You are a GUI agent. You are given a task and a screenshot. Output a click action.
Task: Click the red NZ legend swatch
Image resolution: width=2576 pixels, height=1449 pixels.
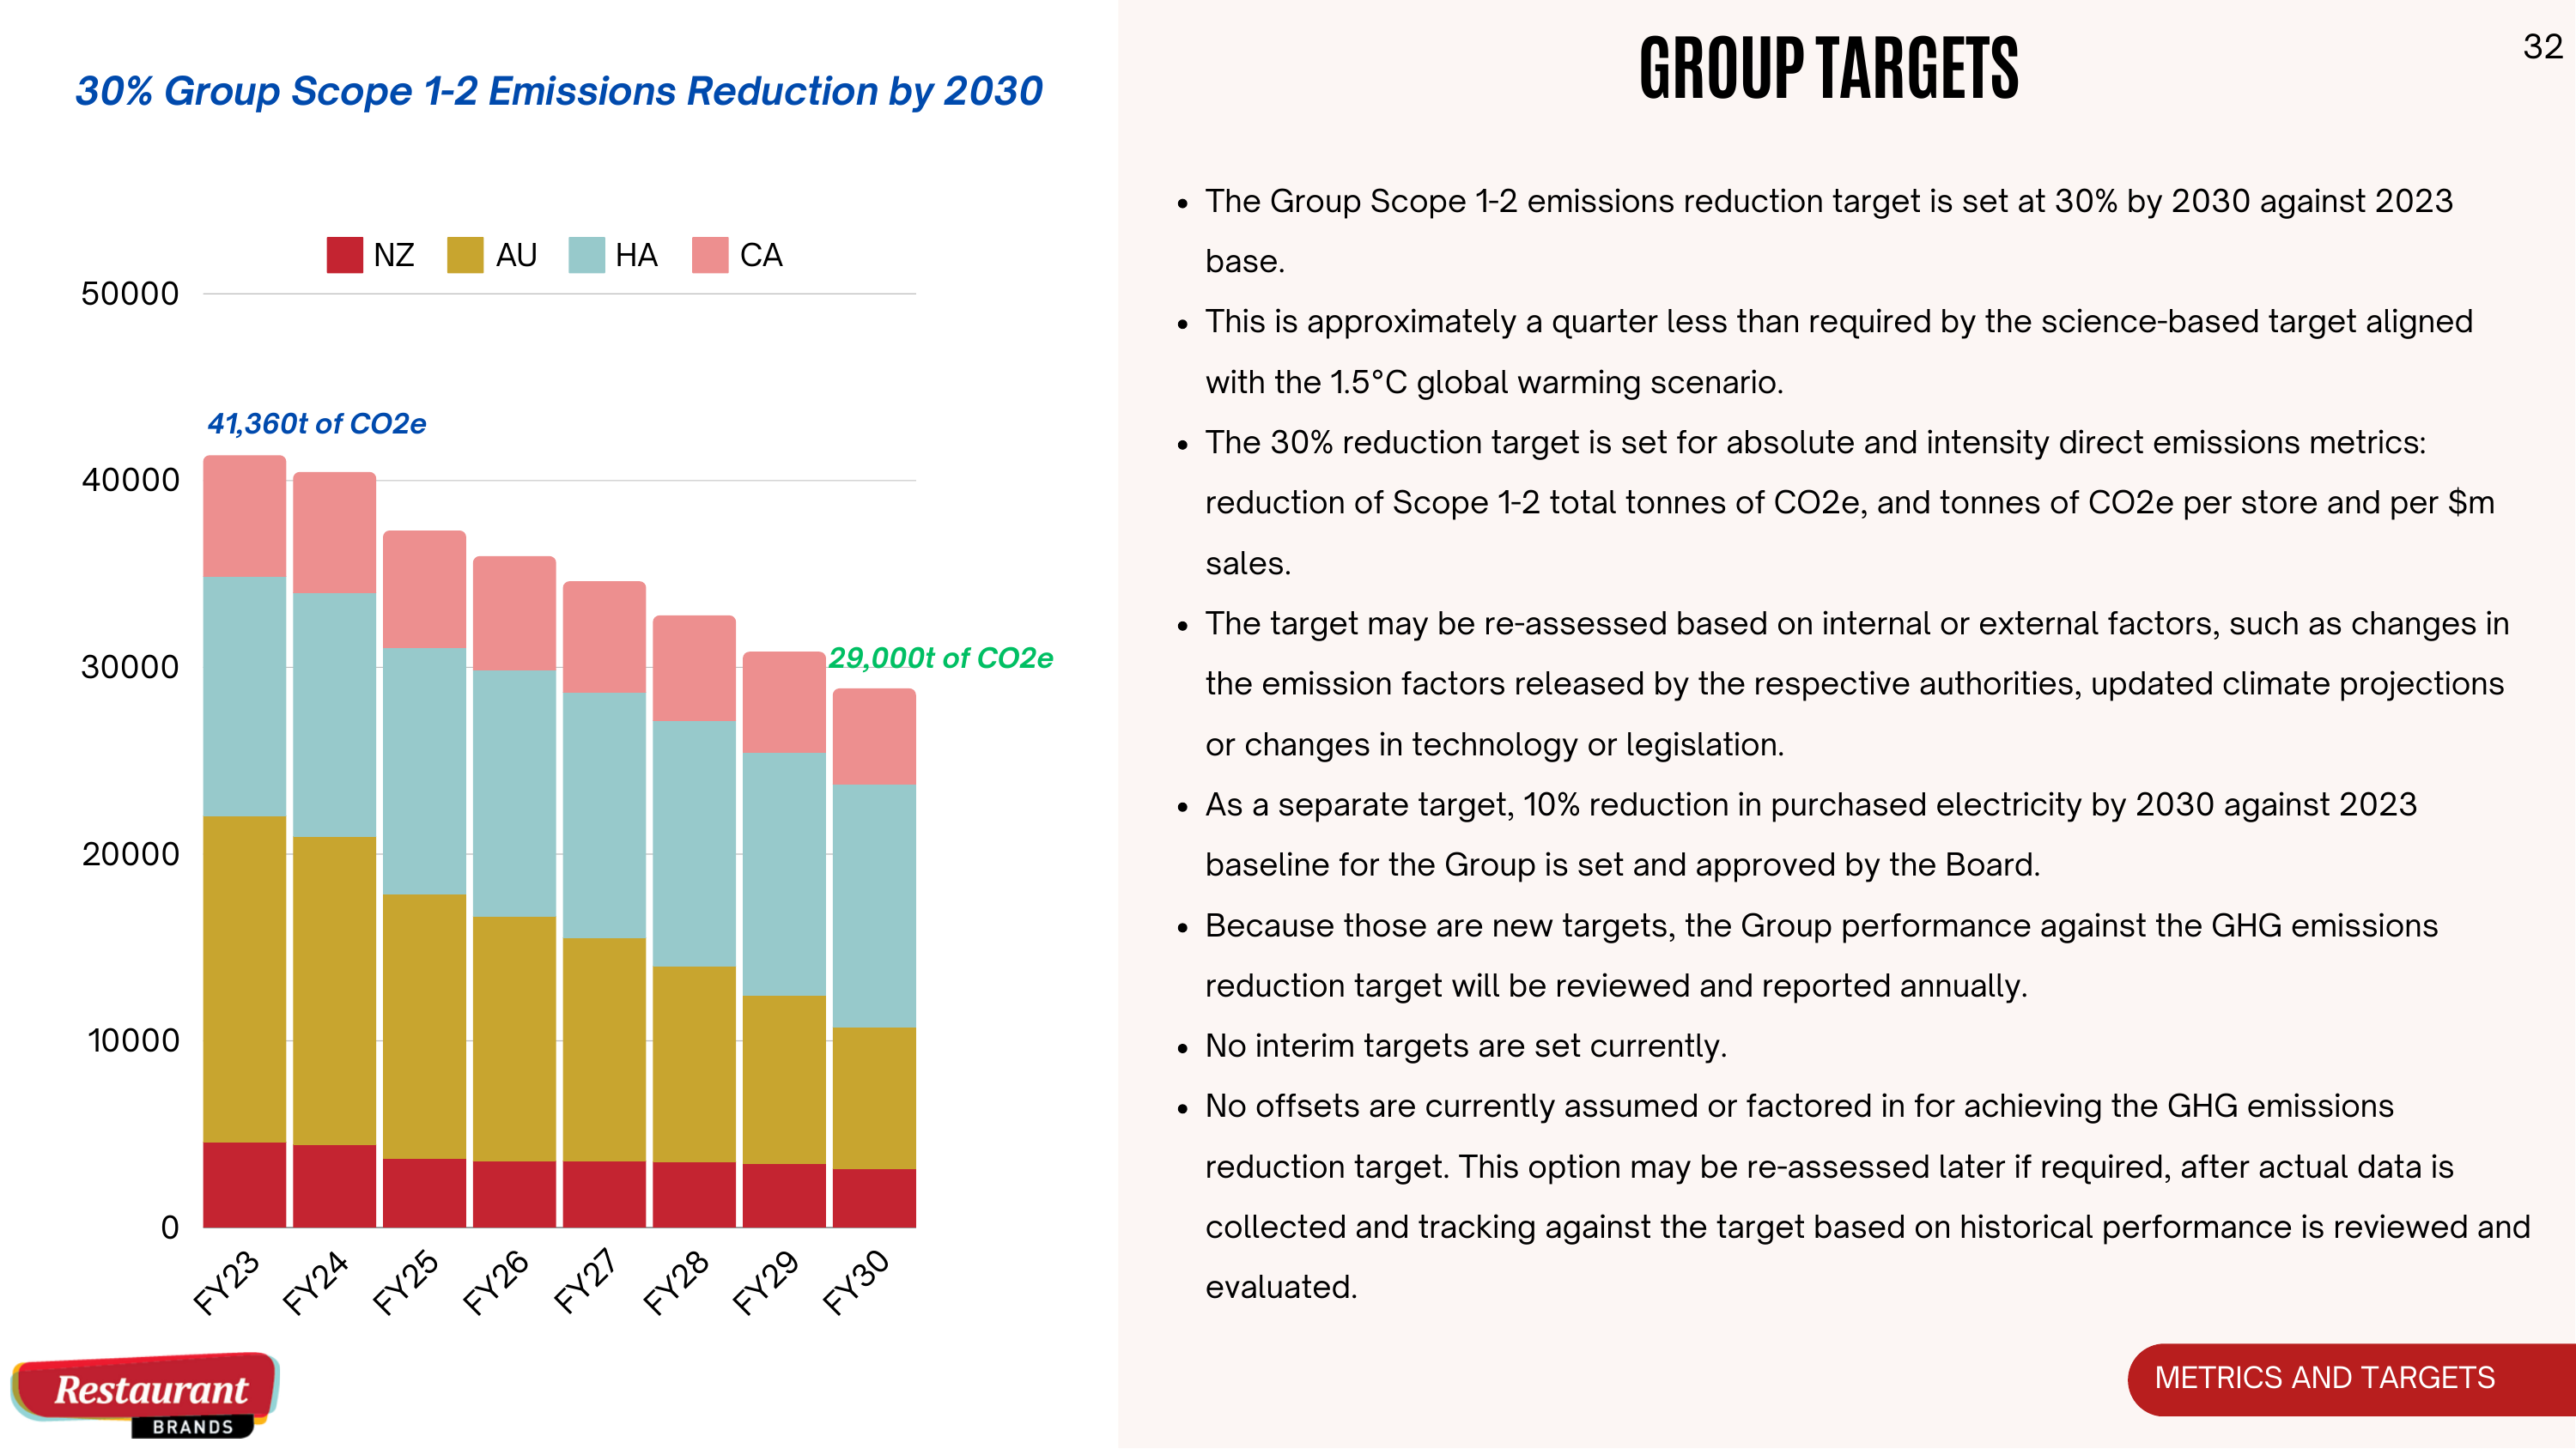tap(344, 255)
